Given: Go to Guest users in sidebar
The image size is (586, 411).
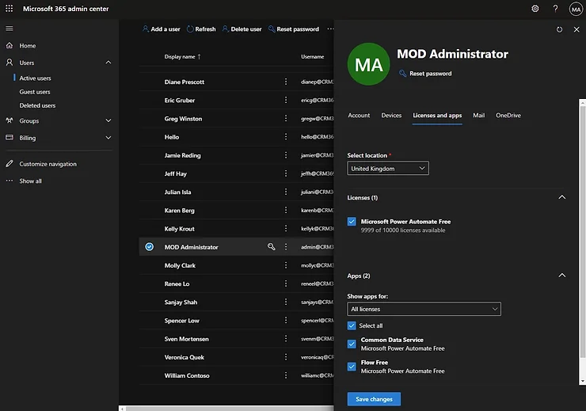Looking at the screenshot, I should (35, 92).
